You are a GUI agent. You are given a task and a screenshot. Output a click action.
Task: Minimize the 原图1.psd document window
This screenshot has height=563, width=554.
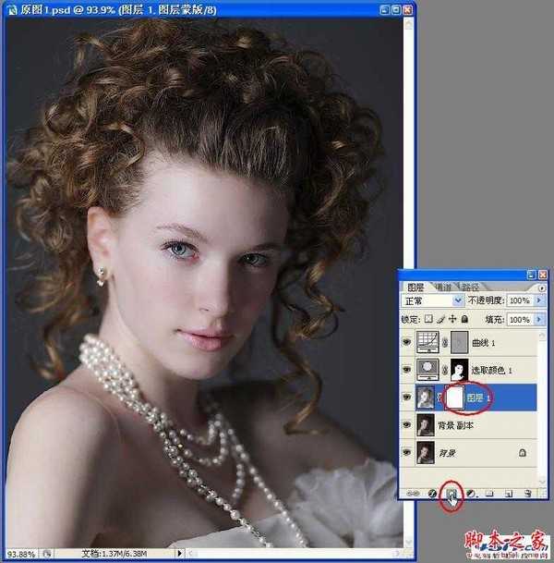pos(385,10)
